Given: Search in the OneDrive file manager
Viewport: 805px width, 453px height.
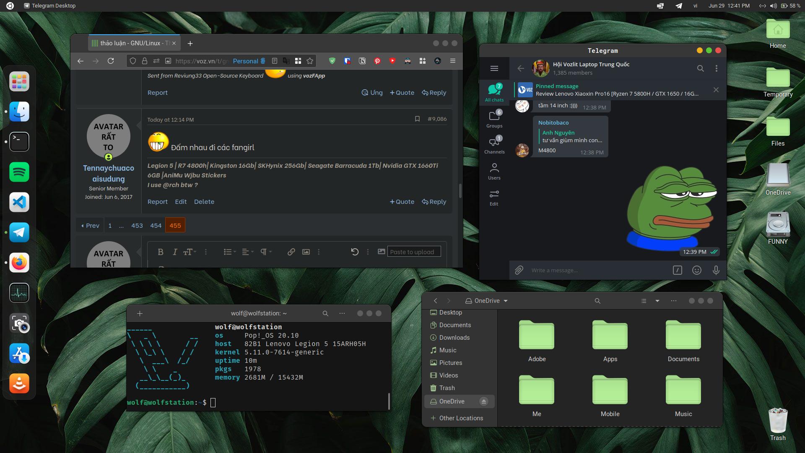Looking at the screenshot, I should [x=597, y=301].
